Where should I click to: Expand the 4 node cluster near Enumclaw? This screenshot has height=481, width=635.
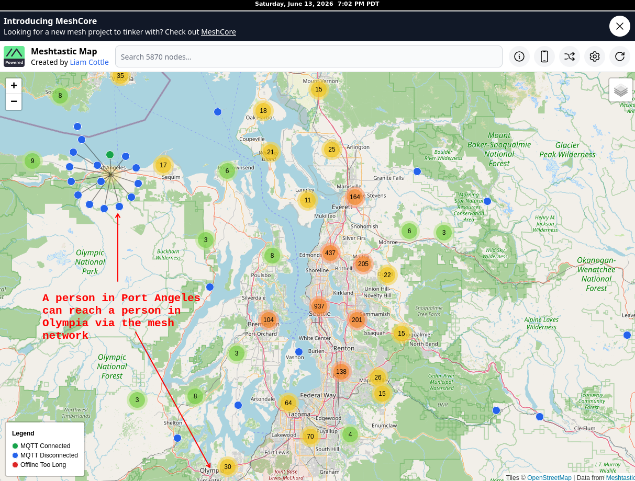click(x=350, y=434)
